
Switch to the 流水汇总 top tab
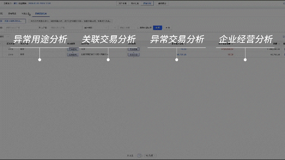(x=135, y=3)
